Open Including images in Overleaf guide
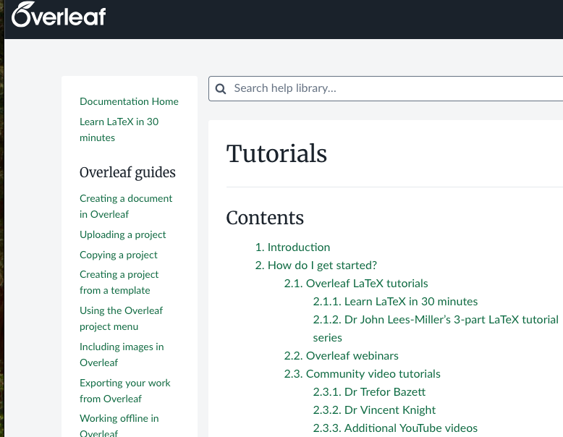Screen dimensions: 563x437 pos(122,355)
